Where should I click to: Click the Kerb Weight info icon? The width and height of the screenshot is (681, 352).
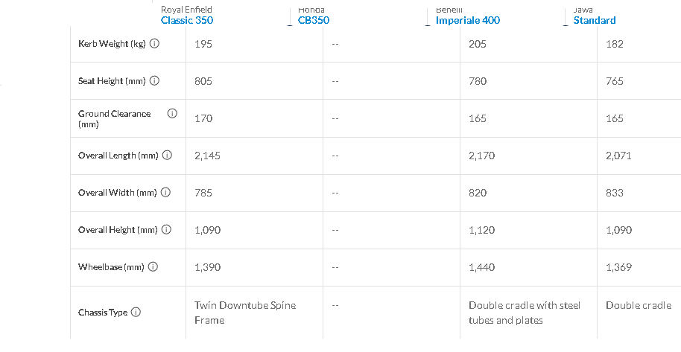coord(154,44)
